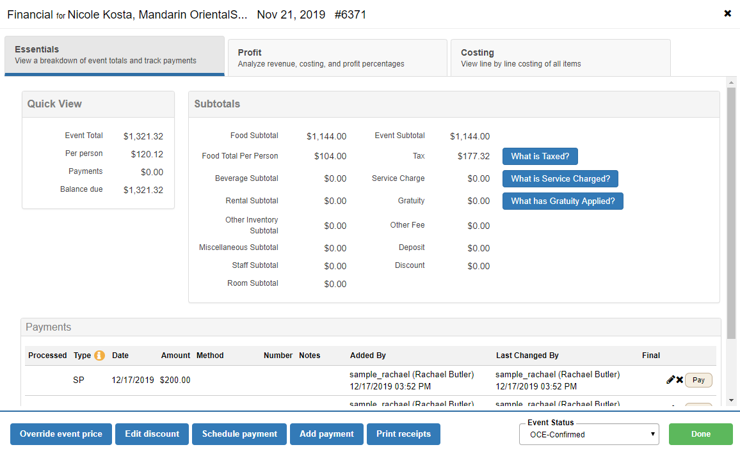Viewport: 740px width, 454px height.
Task: Switch to the Essentials tab
Action: (x=115, y=55)
